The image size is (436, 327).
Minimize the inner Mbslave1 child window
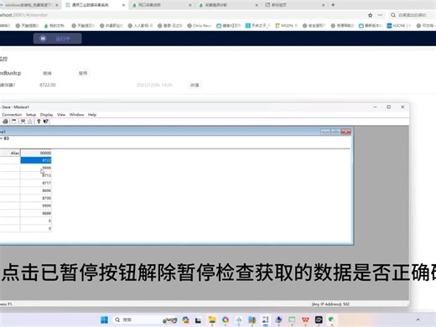pos(325,132)
